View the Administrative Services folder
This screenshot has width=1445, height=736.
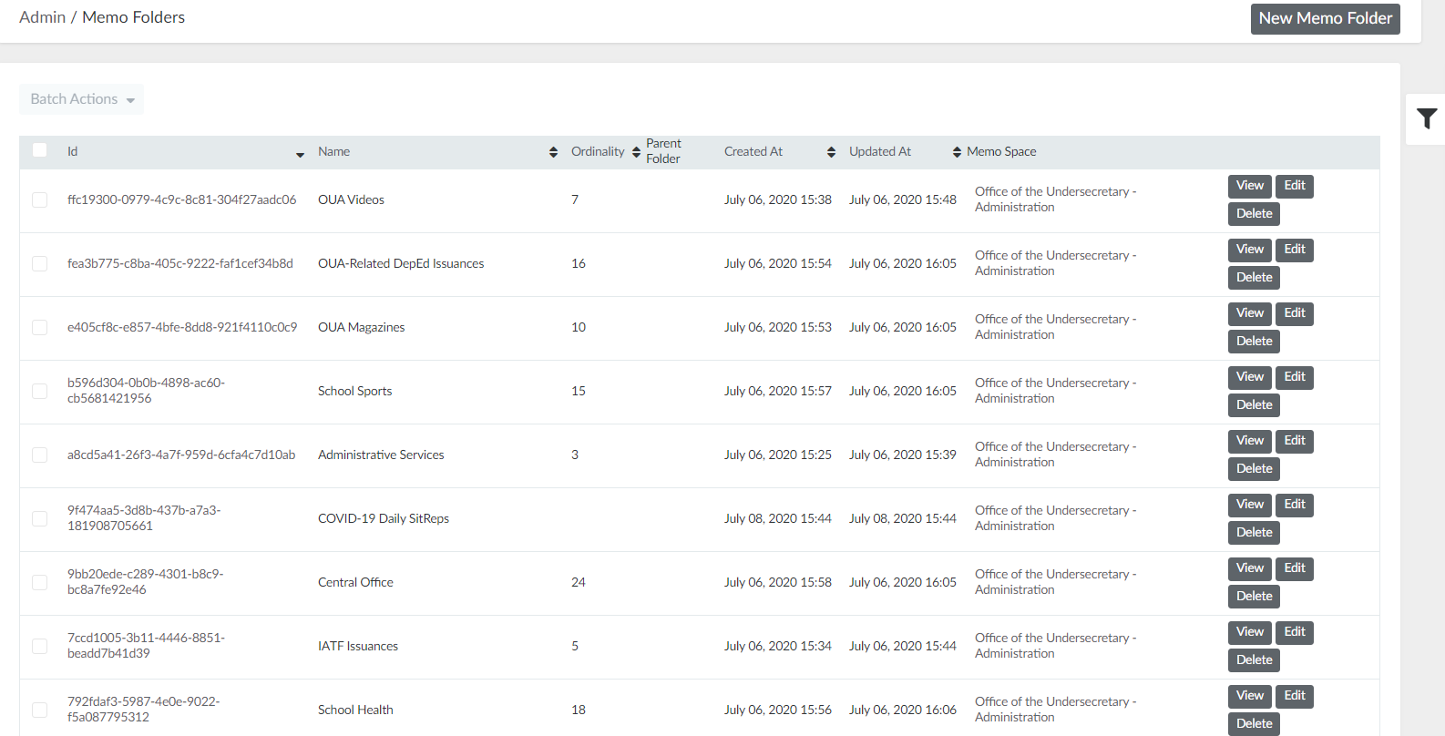pos(1249,441)
